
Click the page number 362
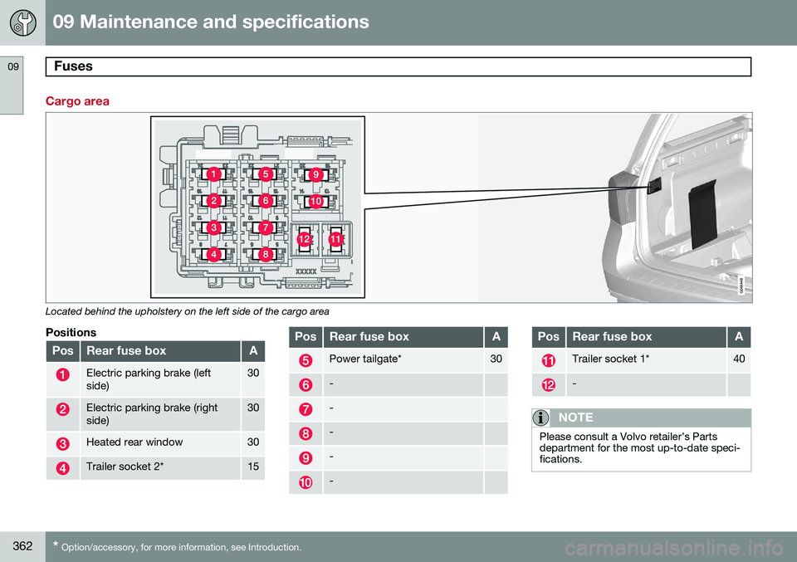pyautogui.click(x=22, y=546)
